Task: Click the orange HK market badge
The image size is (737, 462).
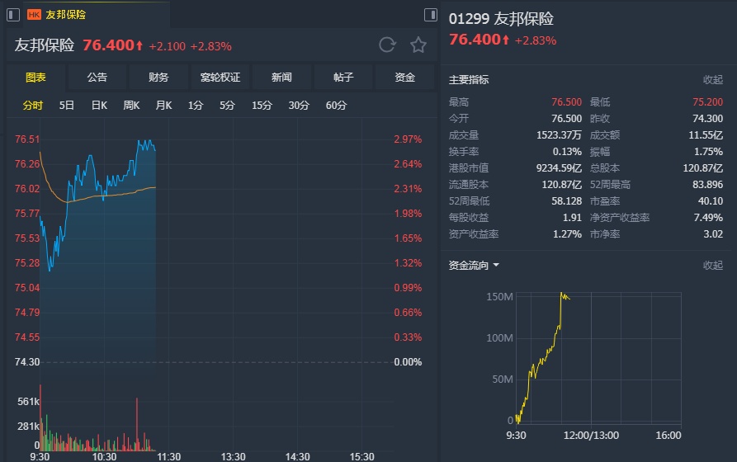Action: point(34,15)
